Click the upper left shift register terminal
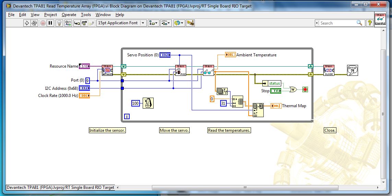This screenshot has width=392, height=196. coord(123,67)
